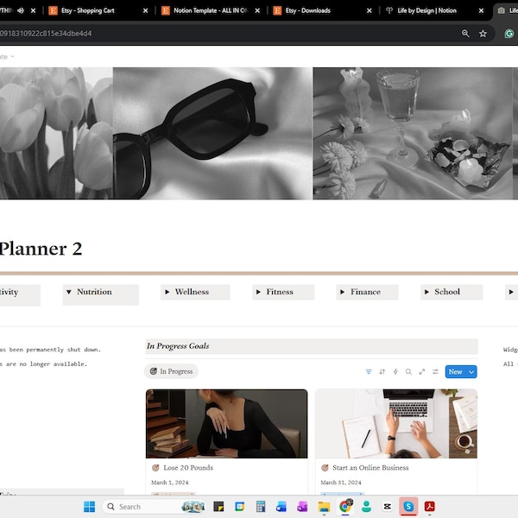Open the New button dropdown arrow
The image size is (518, 518).
(471, 372)
